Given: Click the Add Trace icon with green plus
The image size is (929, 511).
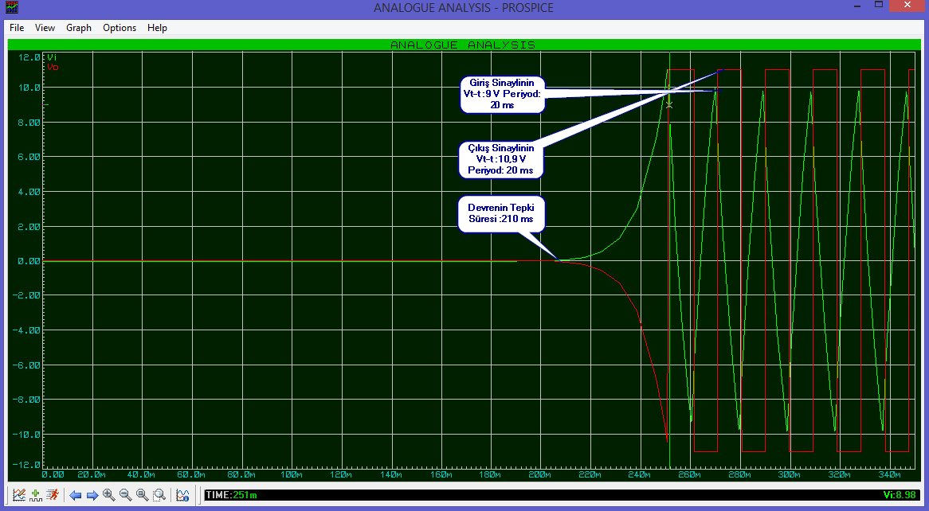Looking at the screenshot, I should (36, 495).
